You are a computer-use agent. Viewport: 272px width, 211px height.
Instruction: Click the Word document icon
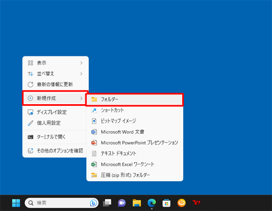[94, 132]
